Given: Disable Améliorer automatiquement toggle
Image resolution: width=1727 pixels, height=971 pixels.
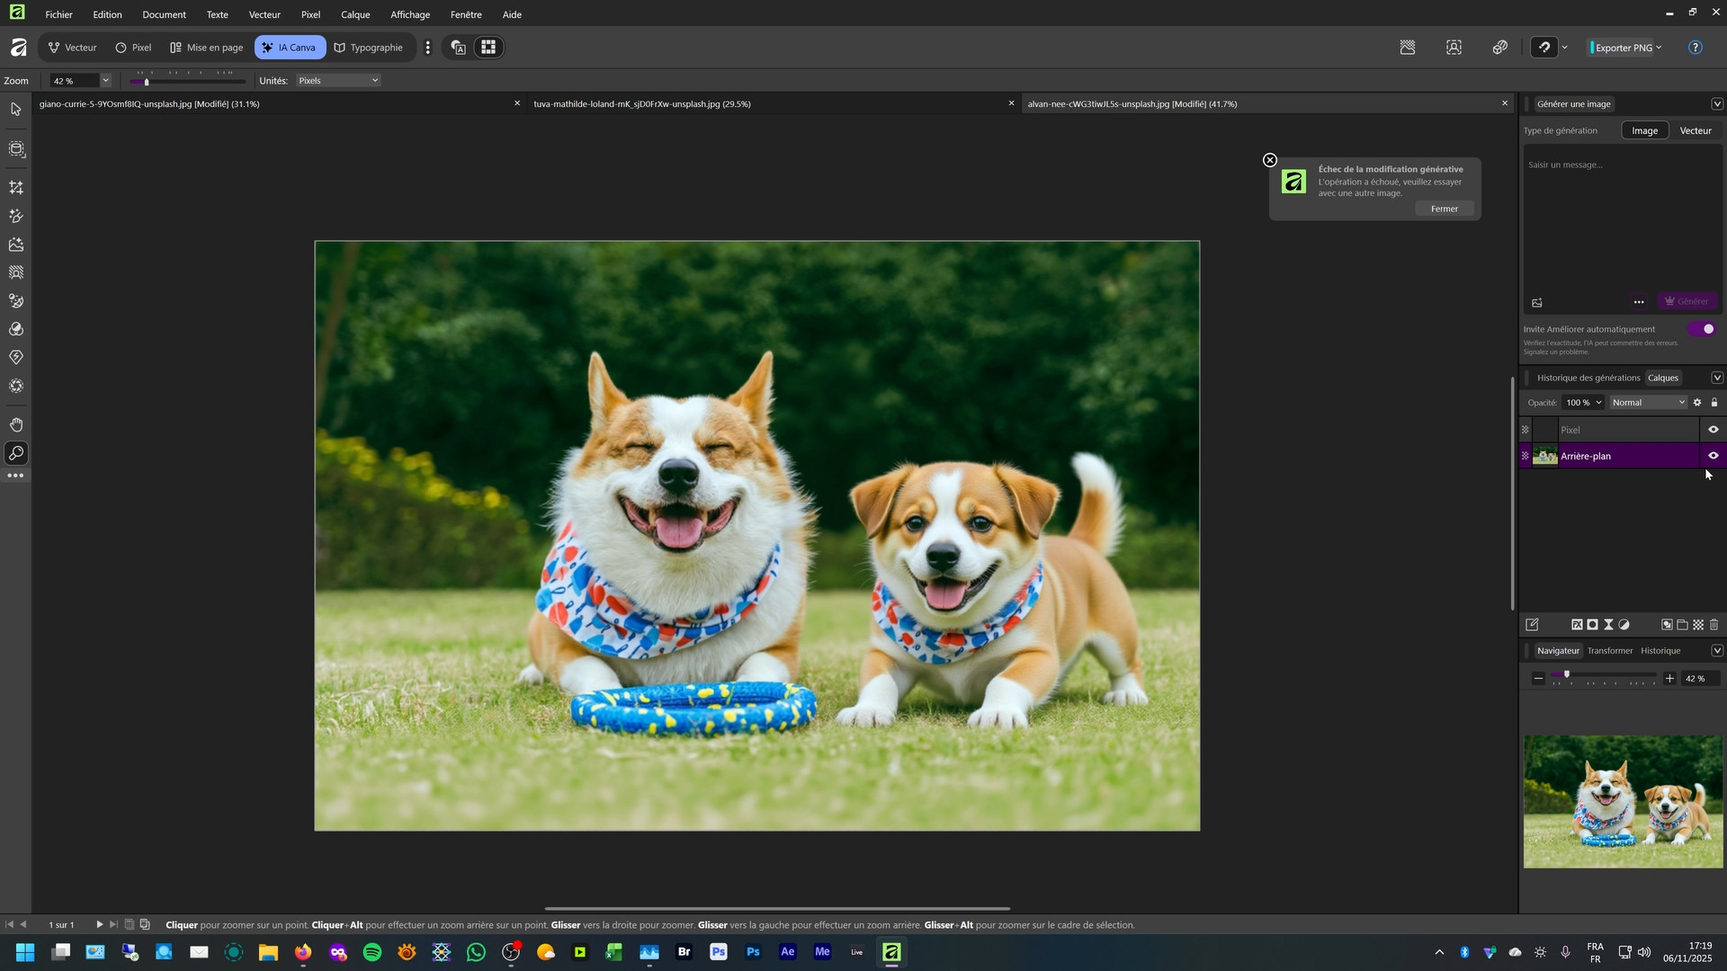Looking at the screenshot, I should [1703, 329].
